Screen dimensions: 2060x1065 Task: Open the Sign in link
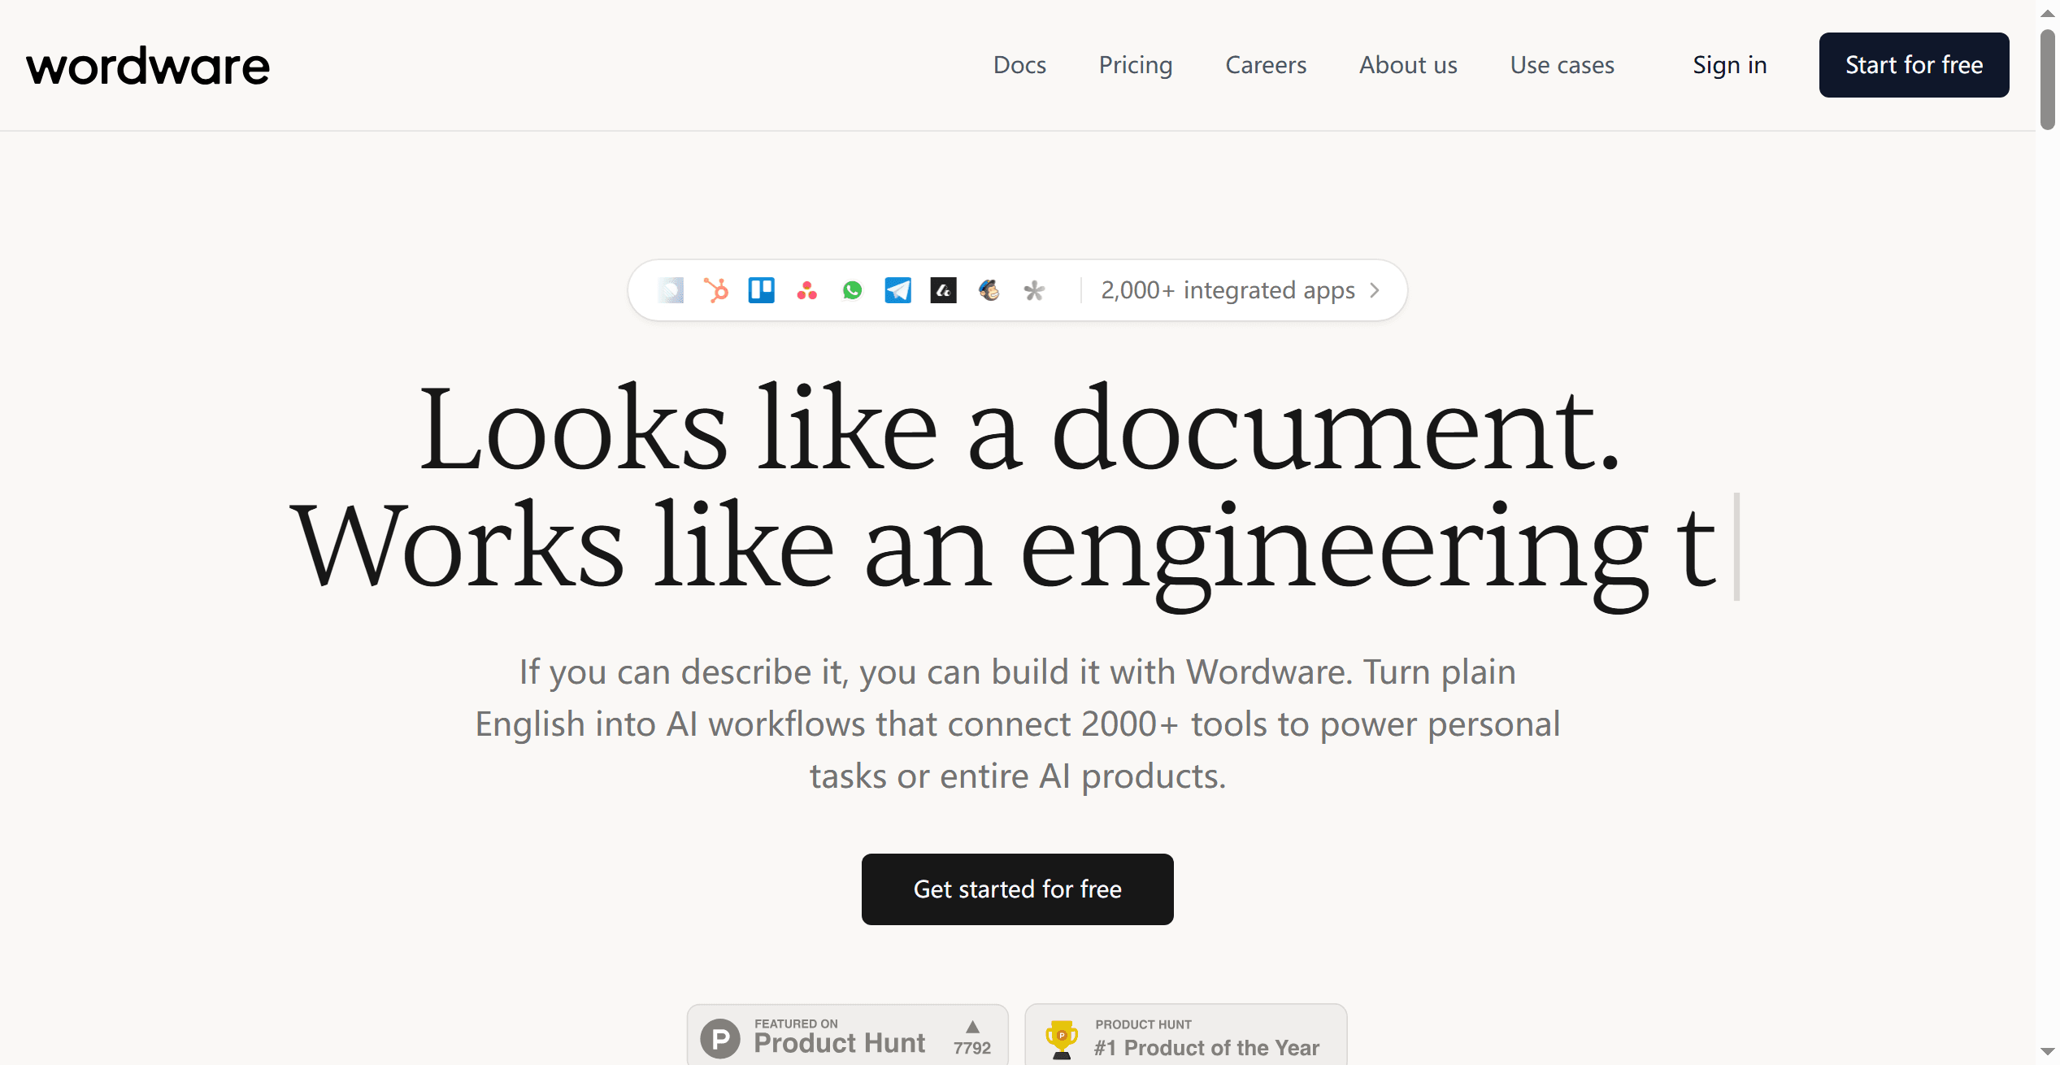pos(1729,65)
